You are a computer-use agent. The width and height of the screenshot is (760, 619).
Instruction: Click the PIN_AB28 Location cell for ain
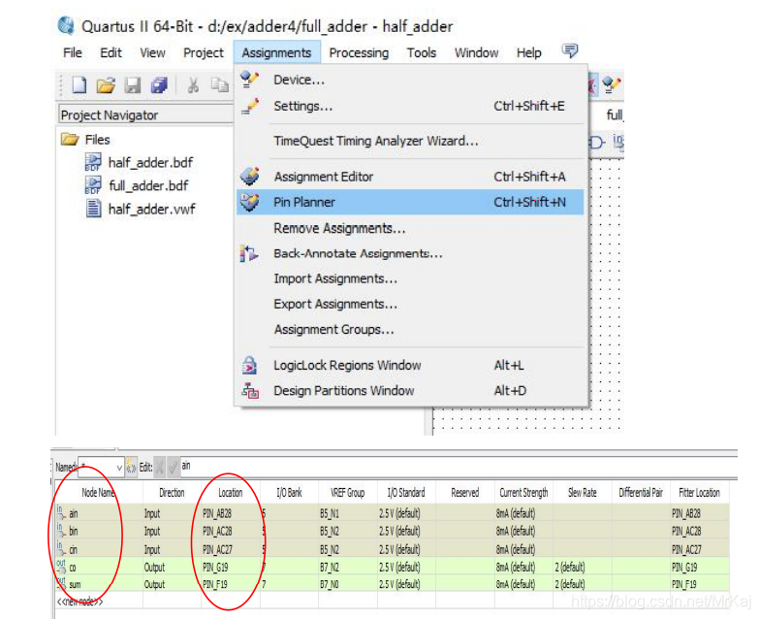tap(231, 513)
